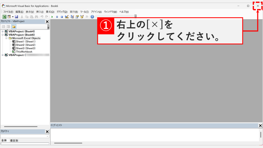263x148 pixels.
Task: Click the Break pause icon
Action: tap(57, 17)
